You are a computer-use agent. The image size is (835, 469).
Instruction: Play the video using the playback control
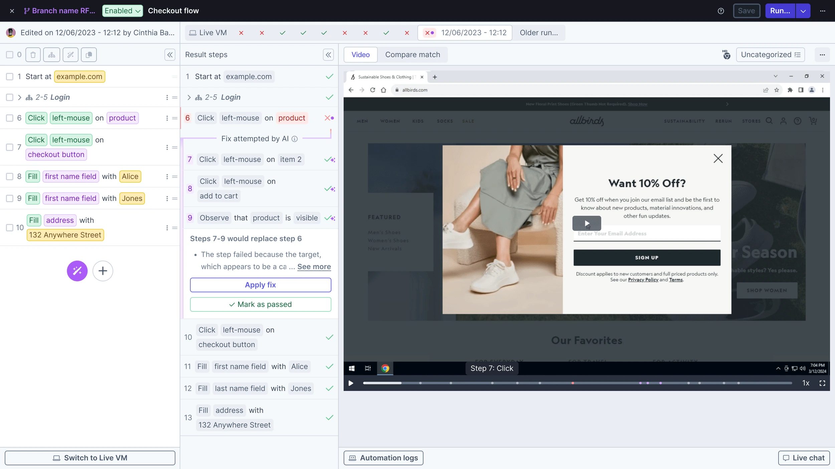pos(351,383)
